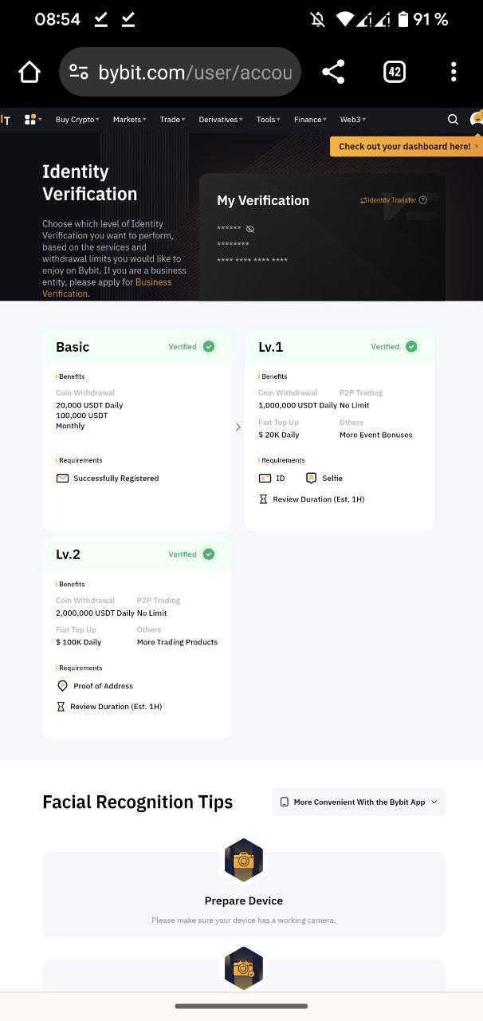Click the Identity Transfer help icon

coord(423,200)
